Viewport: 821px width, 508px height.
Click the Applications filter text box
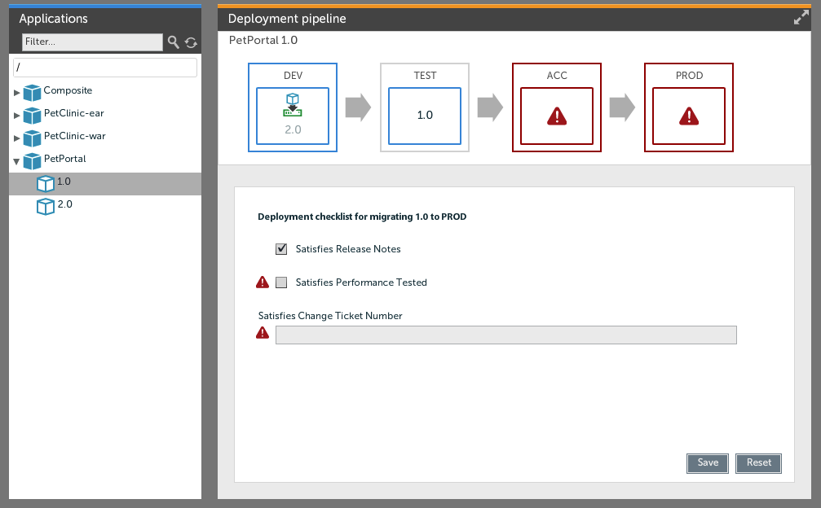point(92,42)
